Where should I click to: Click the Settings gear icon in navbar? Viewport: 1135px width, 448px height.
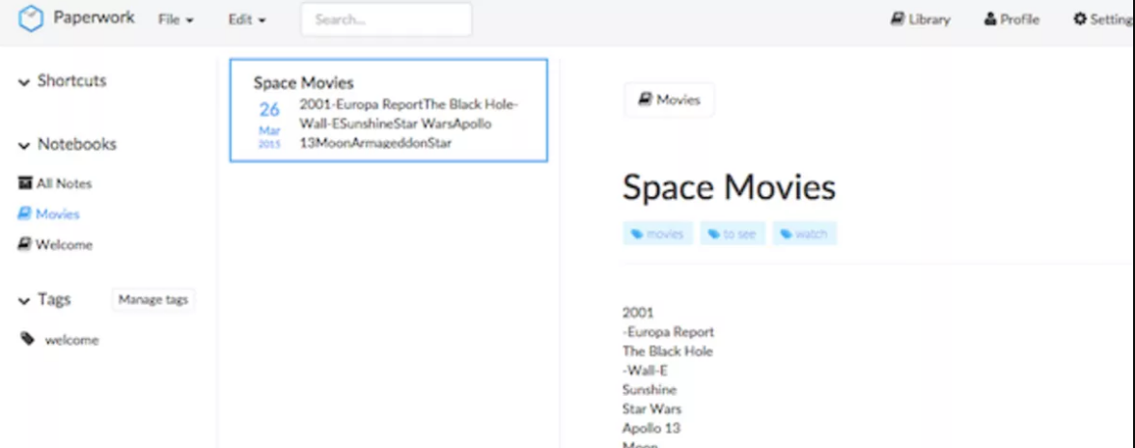pos(1080,18)
